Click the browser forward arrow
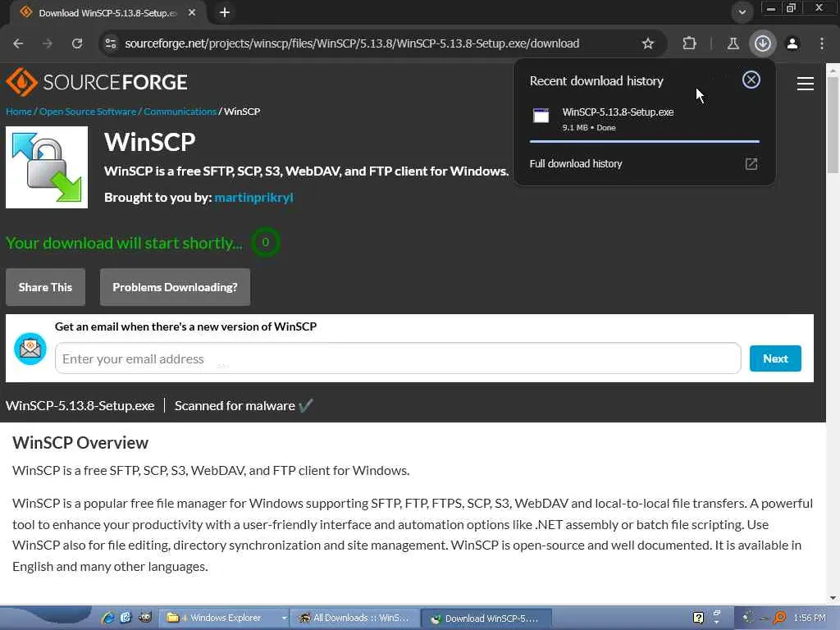 pos(48,43)
